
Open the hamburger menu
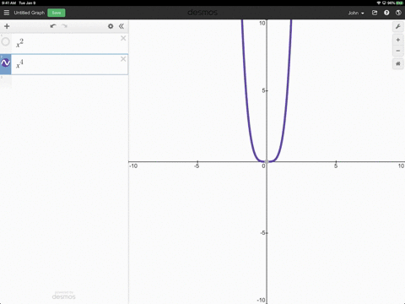click(x=7, y=13)
